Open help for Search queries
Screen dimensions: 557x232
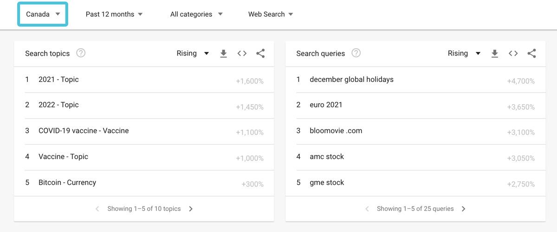pos(356,53)
